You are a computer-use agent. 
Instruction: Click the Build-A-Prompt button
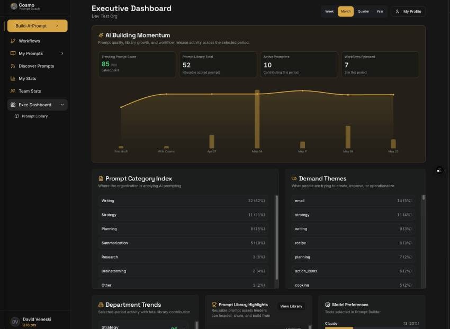[37, 26]
